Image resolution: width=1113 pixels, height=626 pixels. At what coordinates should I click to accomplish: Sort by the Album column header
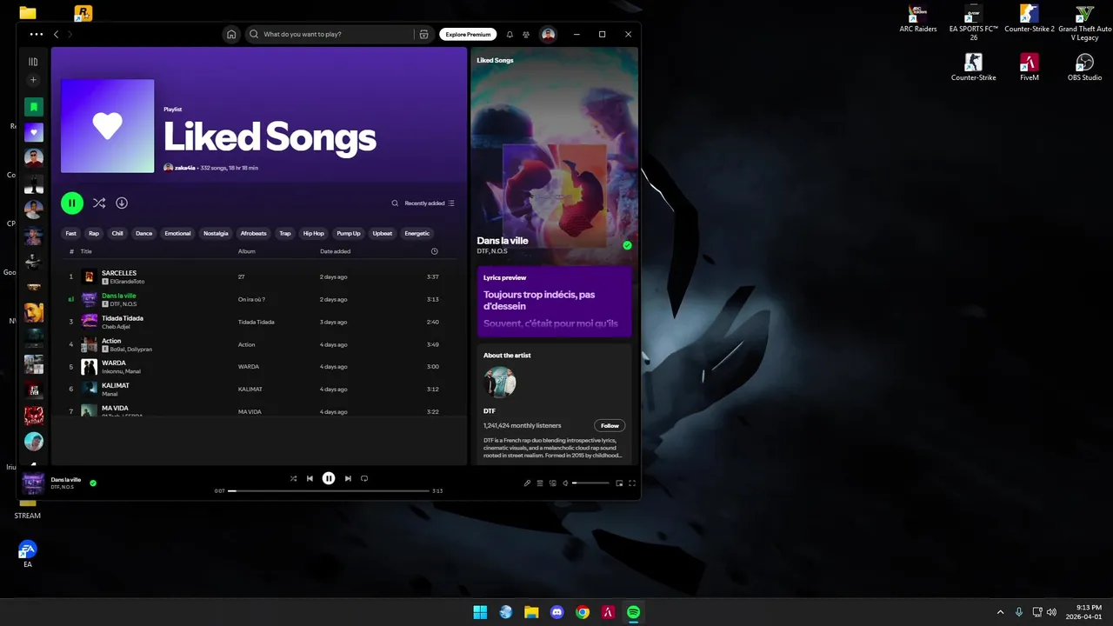click(247, 251)
